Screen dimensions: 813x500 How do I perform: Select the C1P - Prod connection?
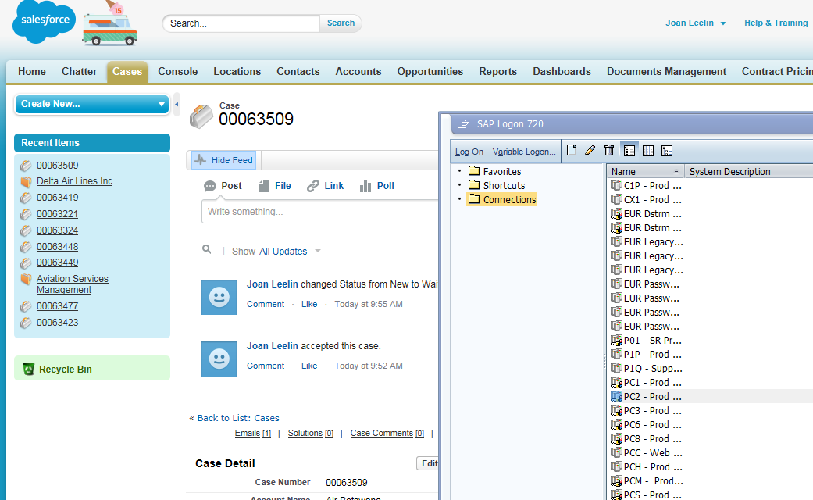[647, 185]
